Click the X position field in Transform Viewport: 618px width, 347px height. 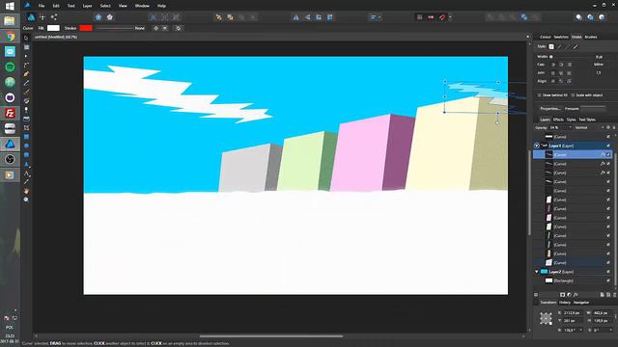572,313
